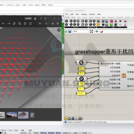Select the yellow panel icon in Input group

coord(98,24)
